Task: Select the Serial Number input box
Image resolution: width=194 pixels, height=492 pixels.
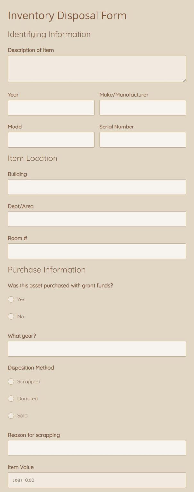Action: pos(143,140)
